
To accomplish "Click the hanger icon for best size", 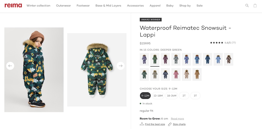I will click(142, 124).
